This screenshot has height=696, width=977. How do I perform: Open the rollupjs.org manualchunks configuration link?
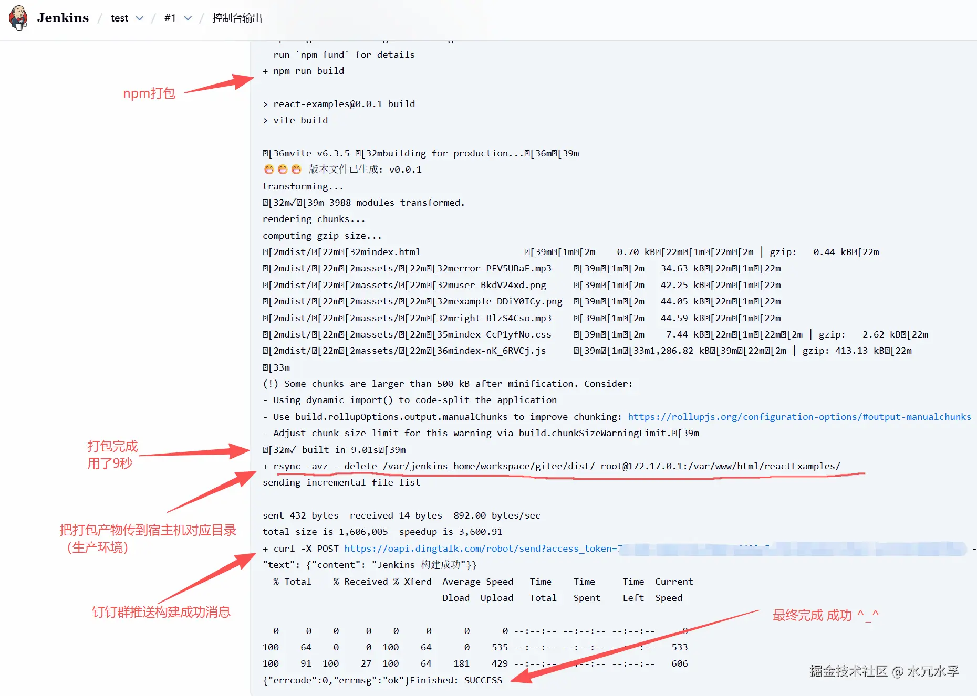click(799, 417)
